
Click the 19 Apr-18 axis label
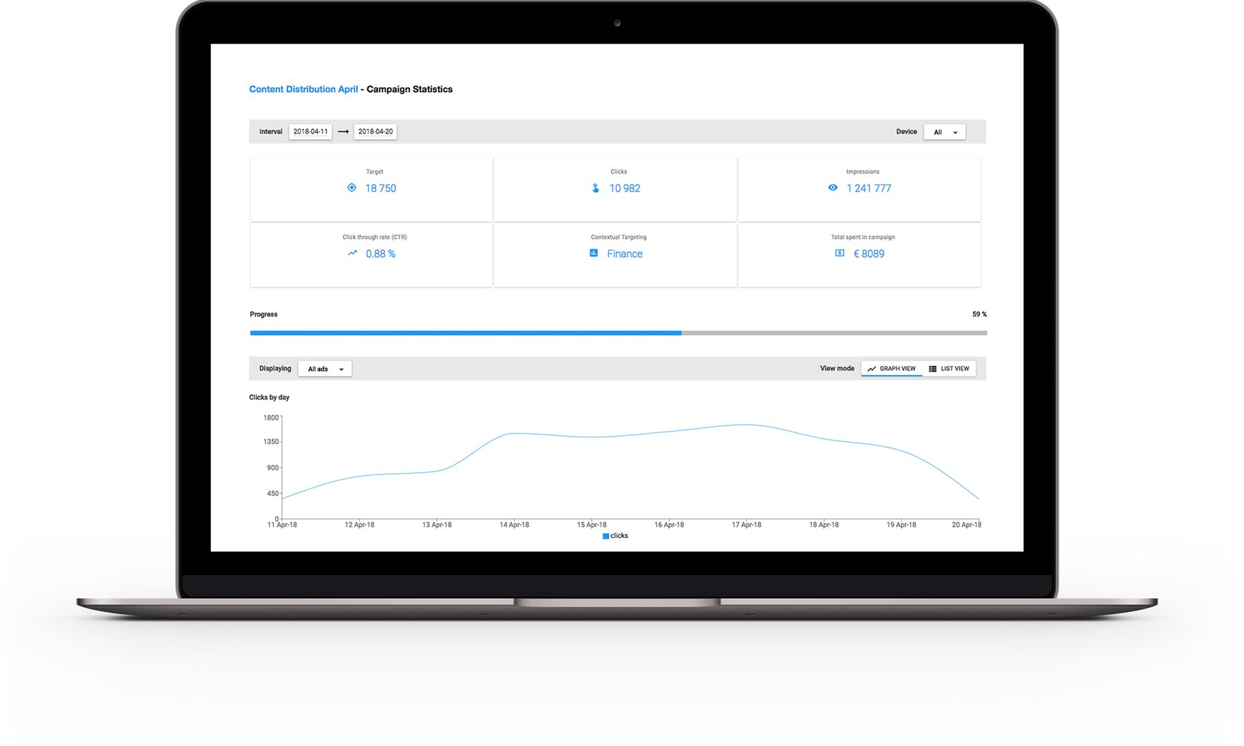click(901, 525)
